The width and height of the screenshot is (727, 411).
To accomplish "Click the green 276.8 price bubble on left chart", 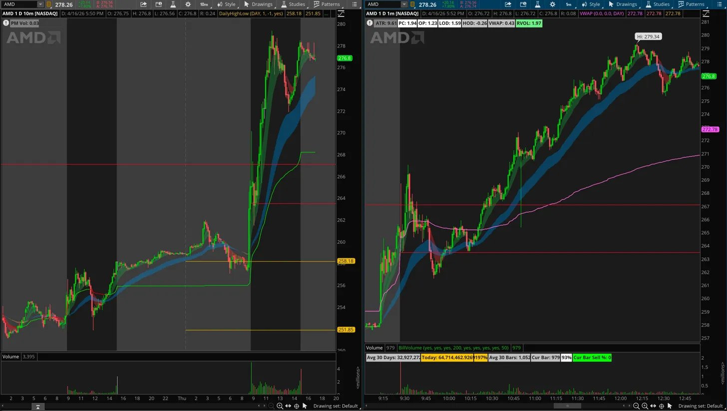I will pos(345,58).
